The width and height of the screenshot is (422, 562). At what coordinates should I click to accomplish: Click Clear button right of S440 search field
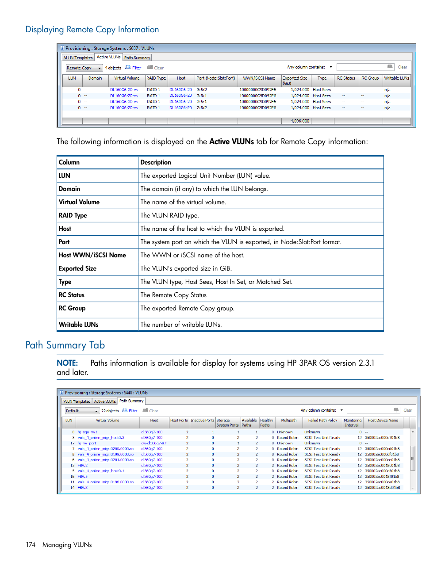[x=408, y=410]
